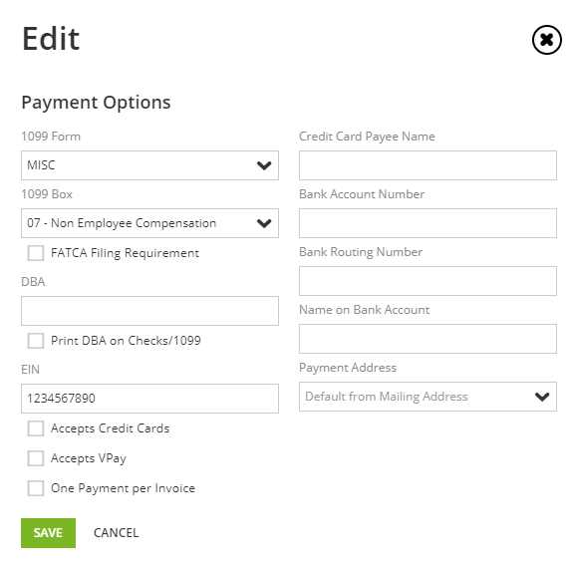Focus the DBA text field
This screenshot has width=575, height=567.
point(149,311)
